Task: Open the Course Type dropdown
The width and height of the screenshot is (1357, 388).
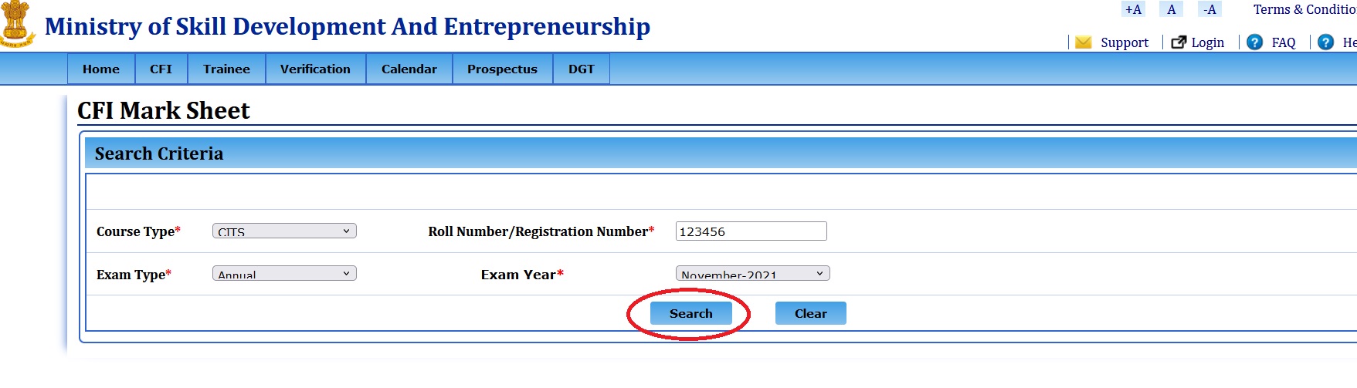Action: tap(284, 231)
